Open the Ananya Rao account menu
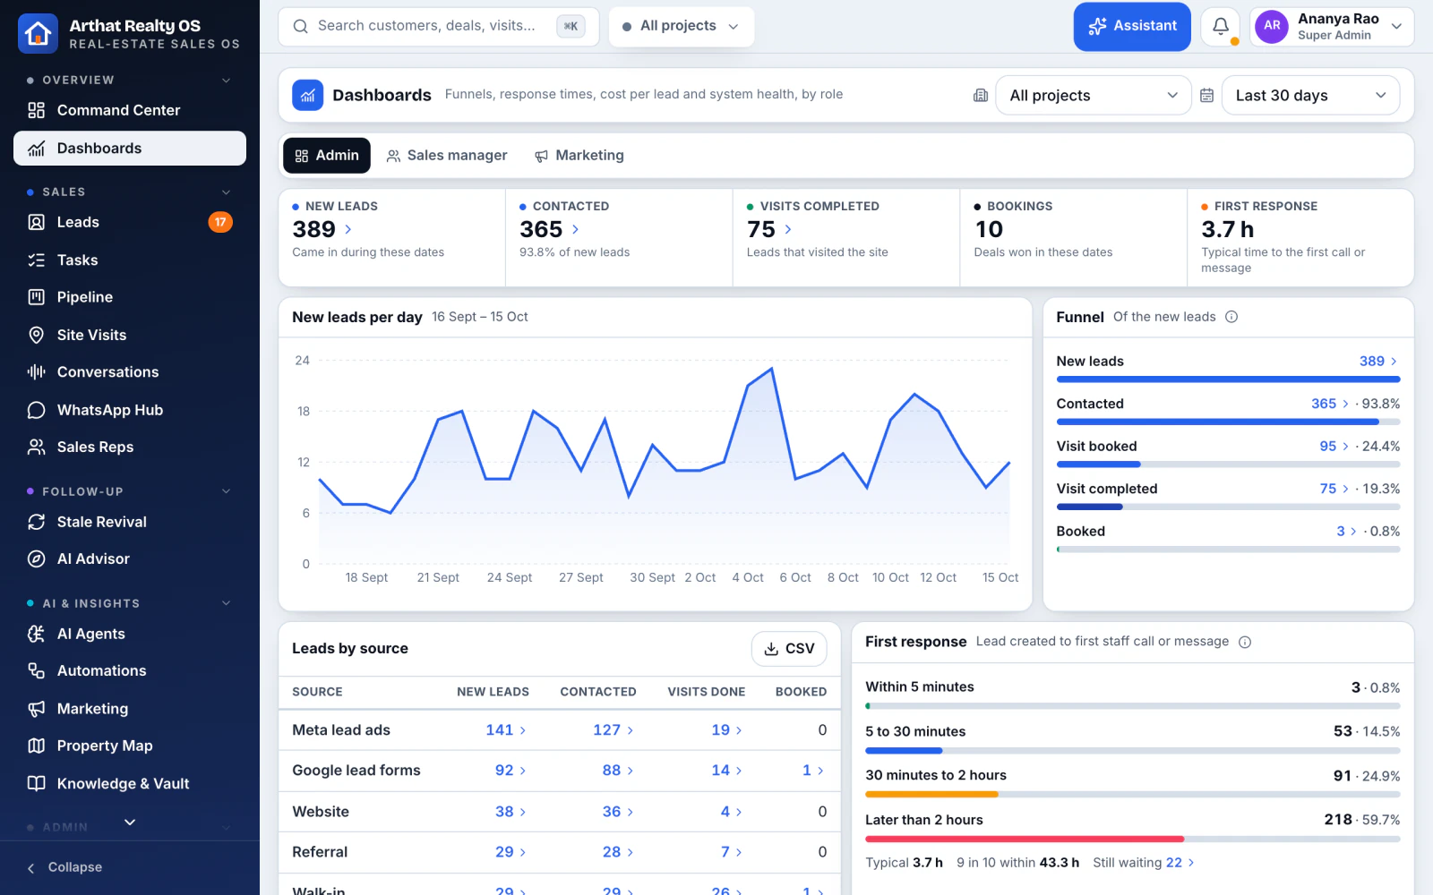1433x895 pixels. (x=1332, y=27)
